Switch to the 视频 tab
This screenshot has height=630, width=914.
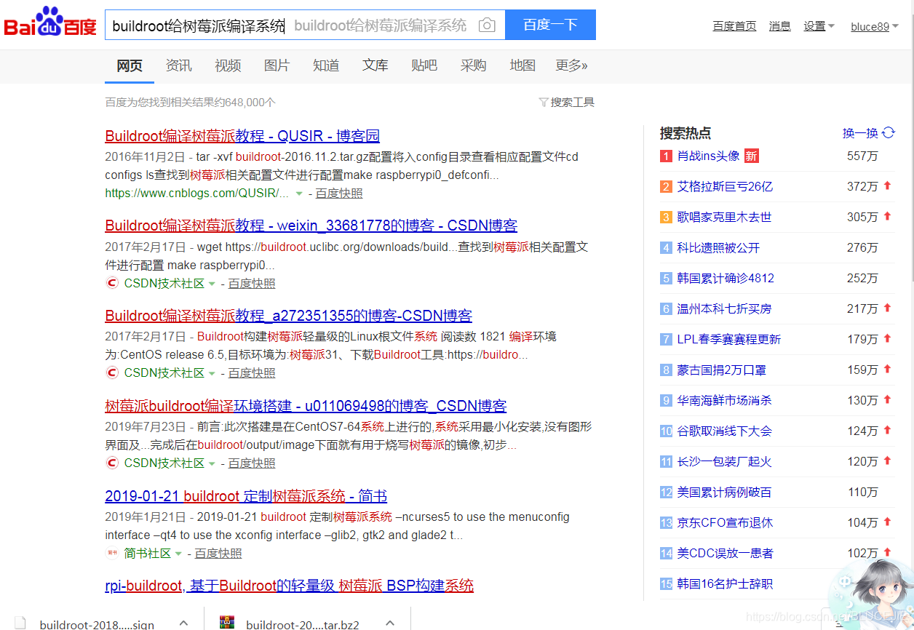click(228, 66)
